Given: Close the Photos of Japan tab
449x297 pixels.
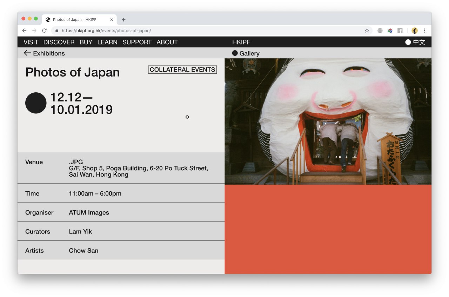Looking at the screenshot, I should pyautogui.click(x=112, y=20).
